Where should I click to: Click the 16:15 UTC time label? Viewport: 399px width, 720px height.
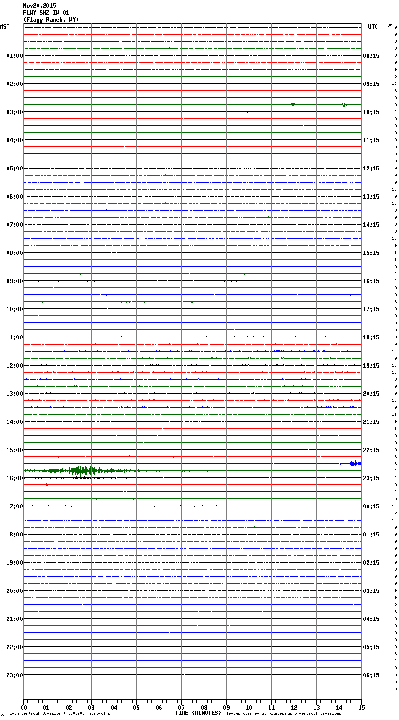[x=371, y=281]
